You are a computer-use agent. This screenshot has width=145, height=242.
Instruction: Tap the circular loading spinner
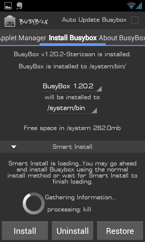[34, 203]
